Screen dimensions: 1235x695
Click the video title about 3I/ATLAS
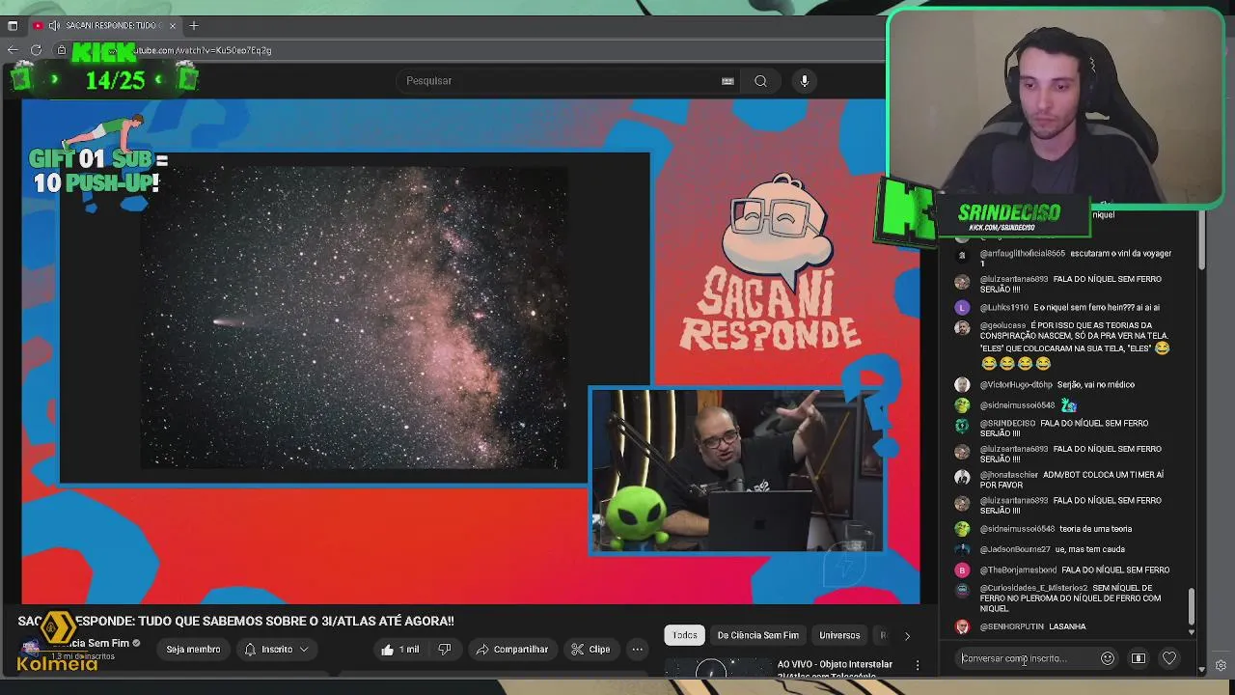click(236, 621)
